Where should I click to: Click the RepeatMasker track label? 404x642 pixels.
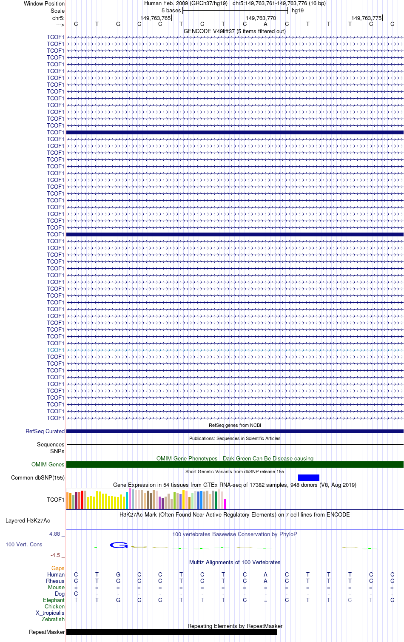coord(47,632)
